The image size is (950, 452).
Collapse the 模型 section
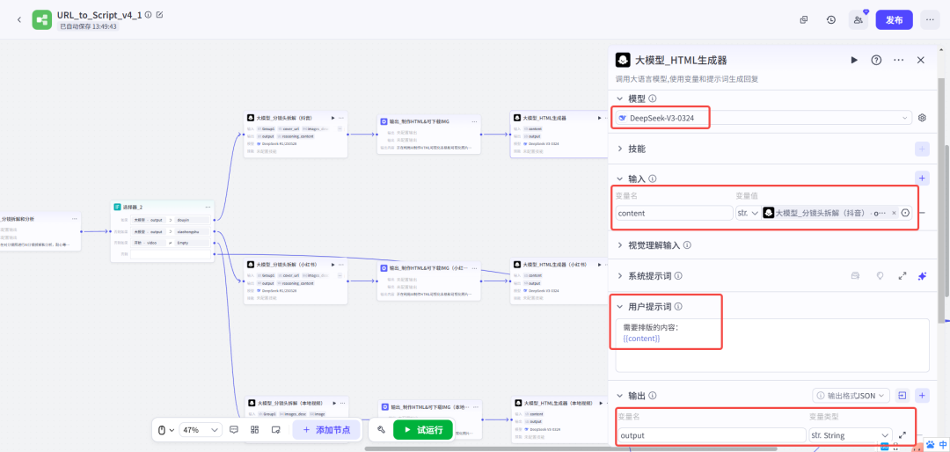click(x=620, y=98)
